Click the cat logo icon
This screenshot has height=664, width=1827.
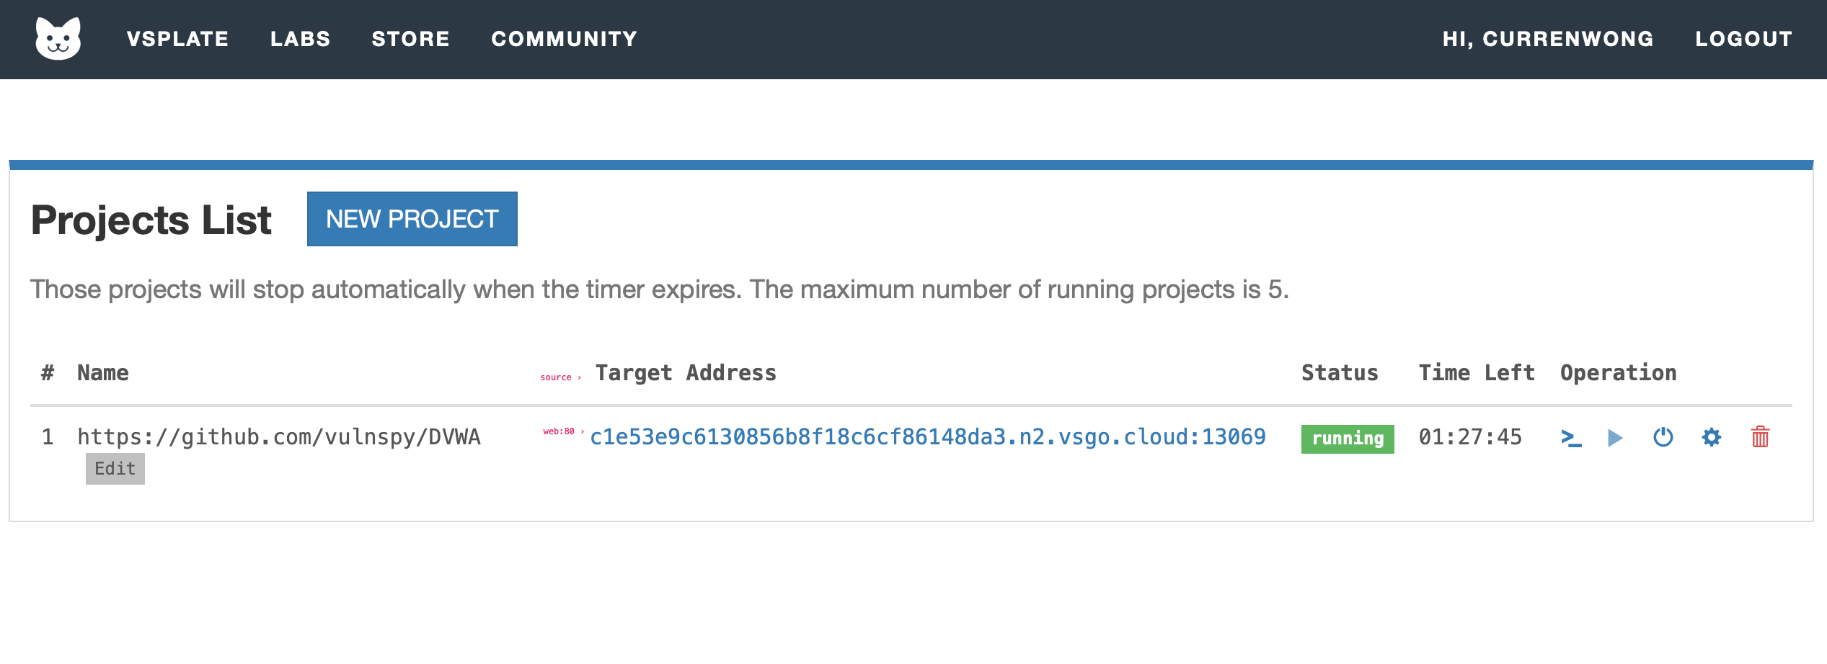[58, 39]
